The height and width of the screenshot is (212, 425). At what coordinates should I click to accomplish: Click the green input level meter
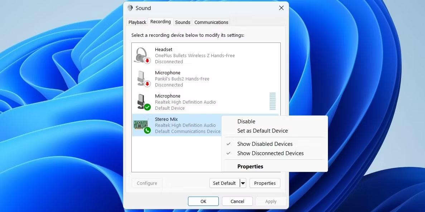pyautogui.click(x=272, y=102)
